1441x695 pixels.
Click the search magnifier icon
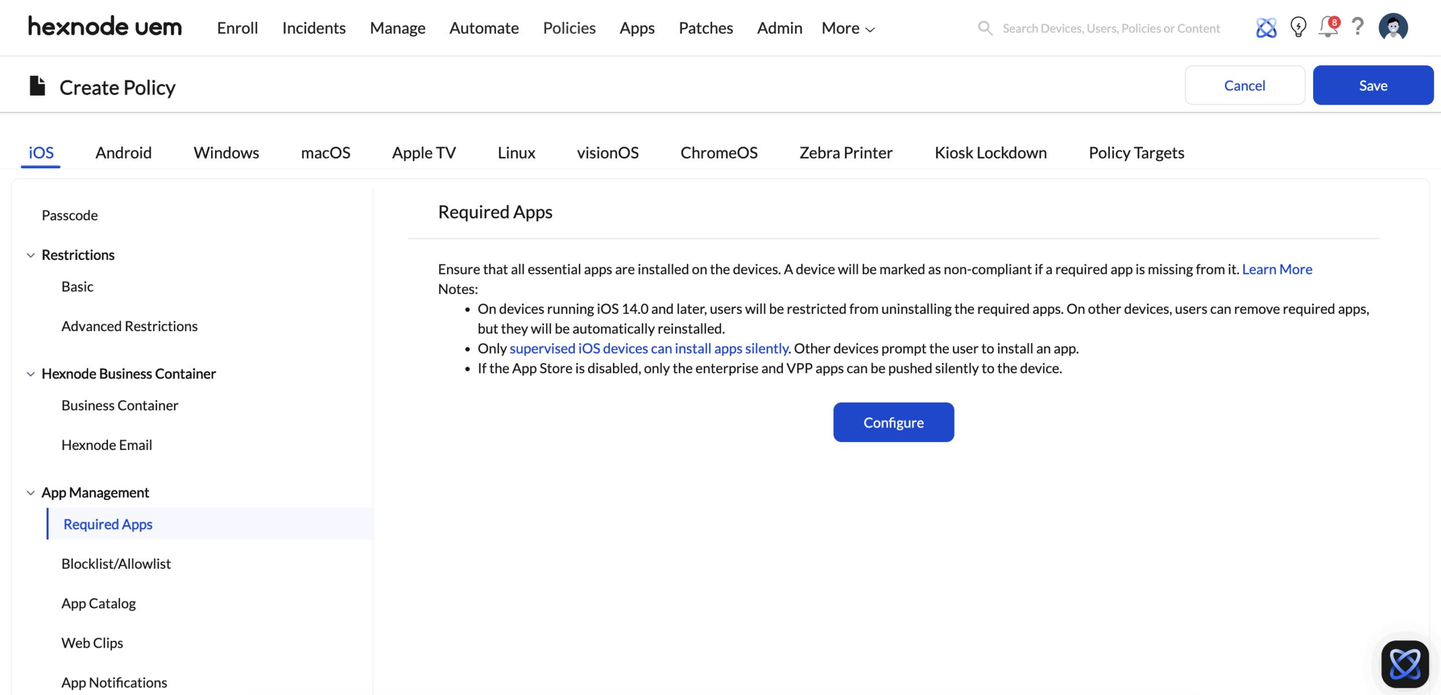coord(985,28)
